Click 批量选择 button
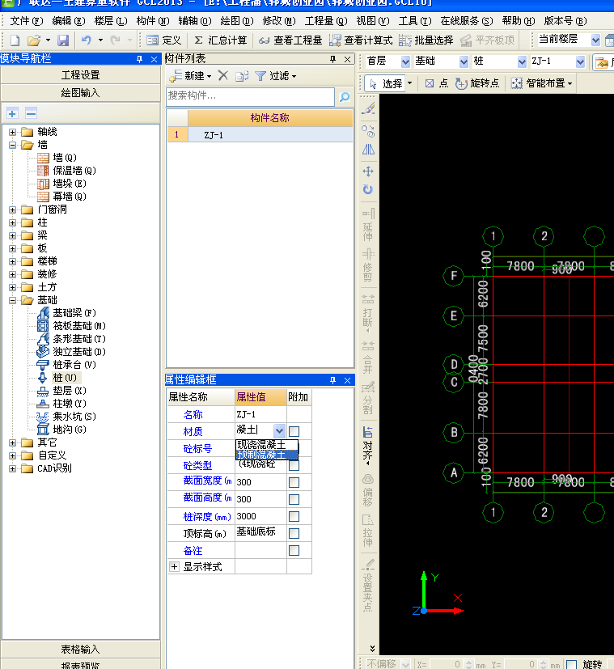Image resolution: width=614 pixels, height=669 pixels. point(426,40)
